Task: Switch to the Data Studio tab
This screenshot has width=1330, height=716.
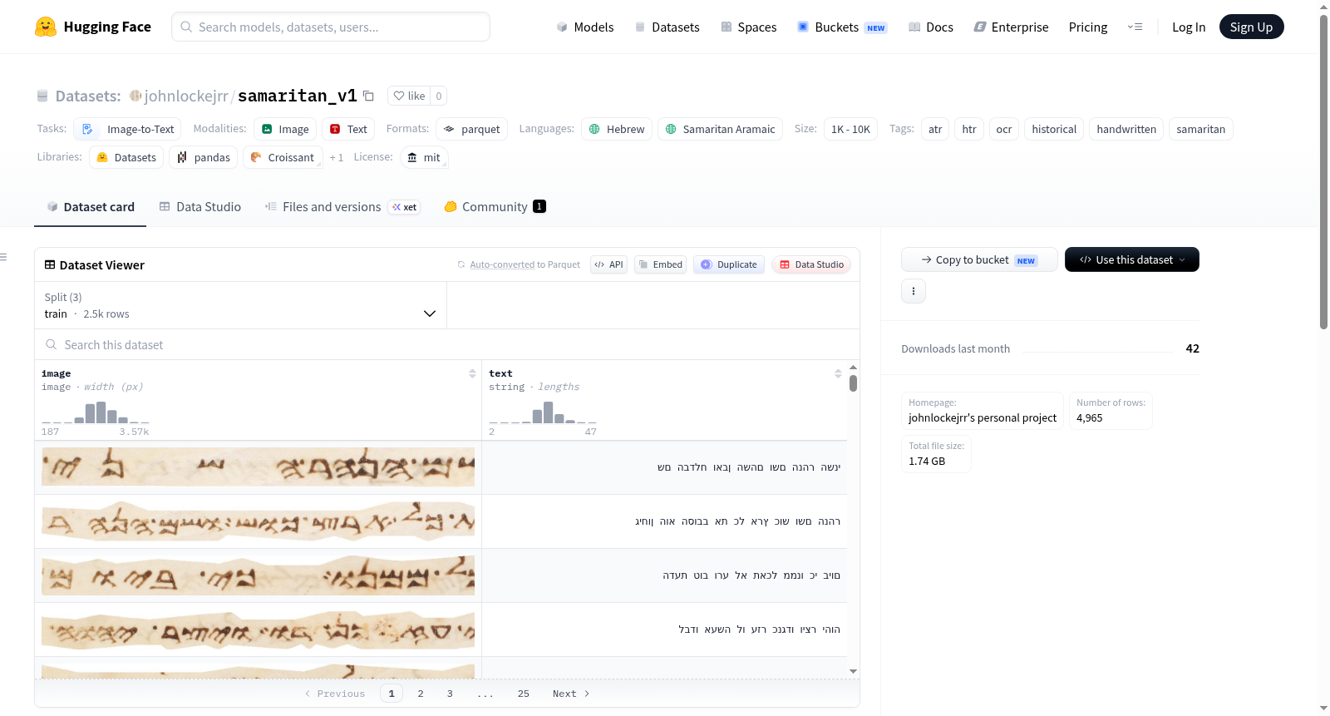Action: pos(200,206)
